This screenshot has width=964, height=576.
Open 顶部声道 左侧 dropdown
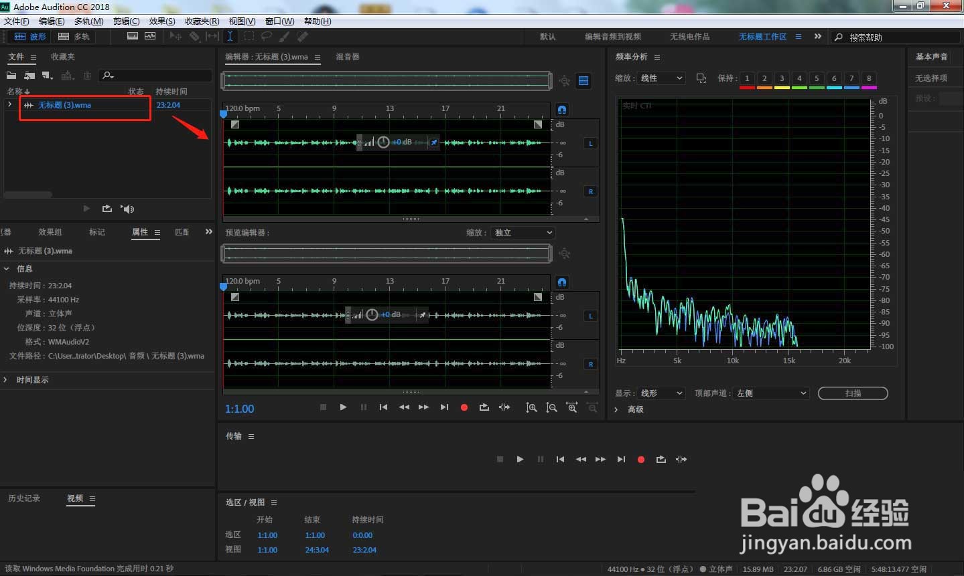(771, 393)
